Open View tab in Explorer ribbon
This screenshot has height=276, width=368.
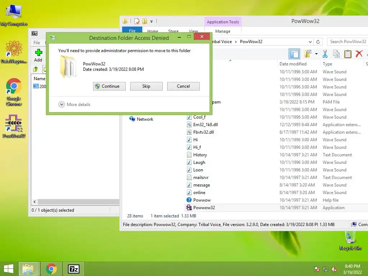pyautogui.click(x=193, y=31)
